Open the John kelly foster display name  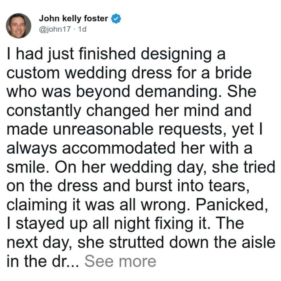pos(73,18)
